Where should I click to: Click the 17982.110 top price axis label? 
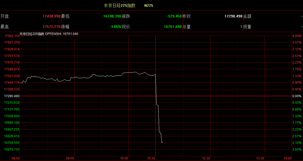12,36
